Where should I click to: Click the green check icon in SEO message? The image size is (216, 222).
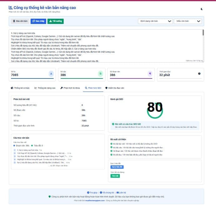[113, 124]
